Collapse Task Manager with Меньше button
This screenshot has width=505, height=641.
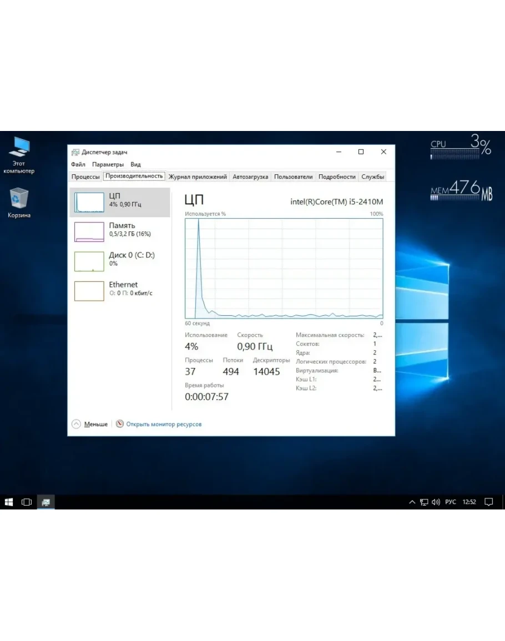tap(90, 424)
